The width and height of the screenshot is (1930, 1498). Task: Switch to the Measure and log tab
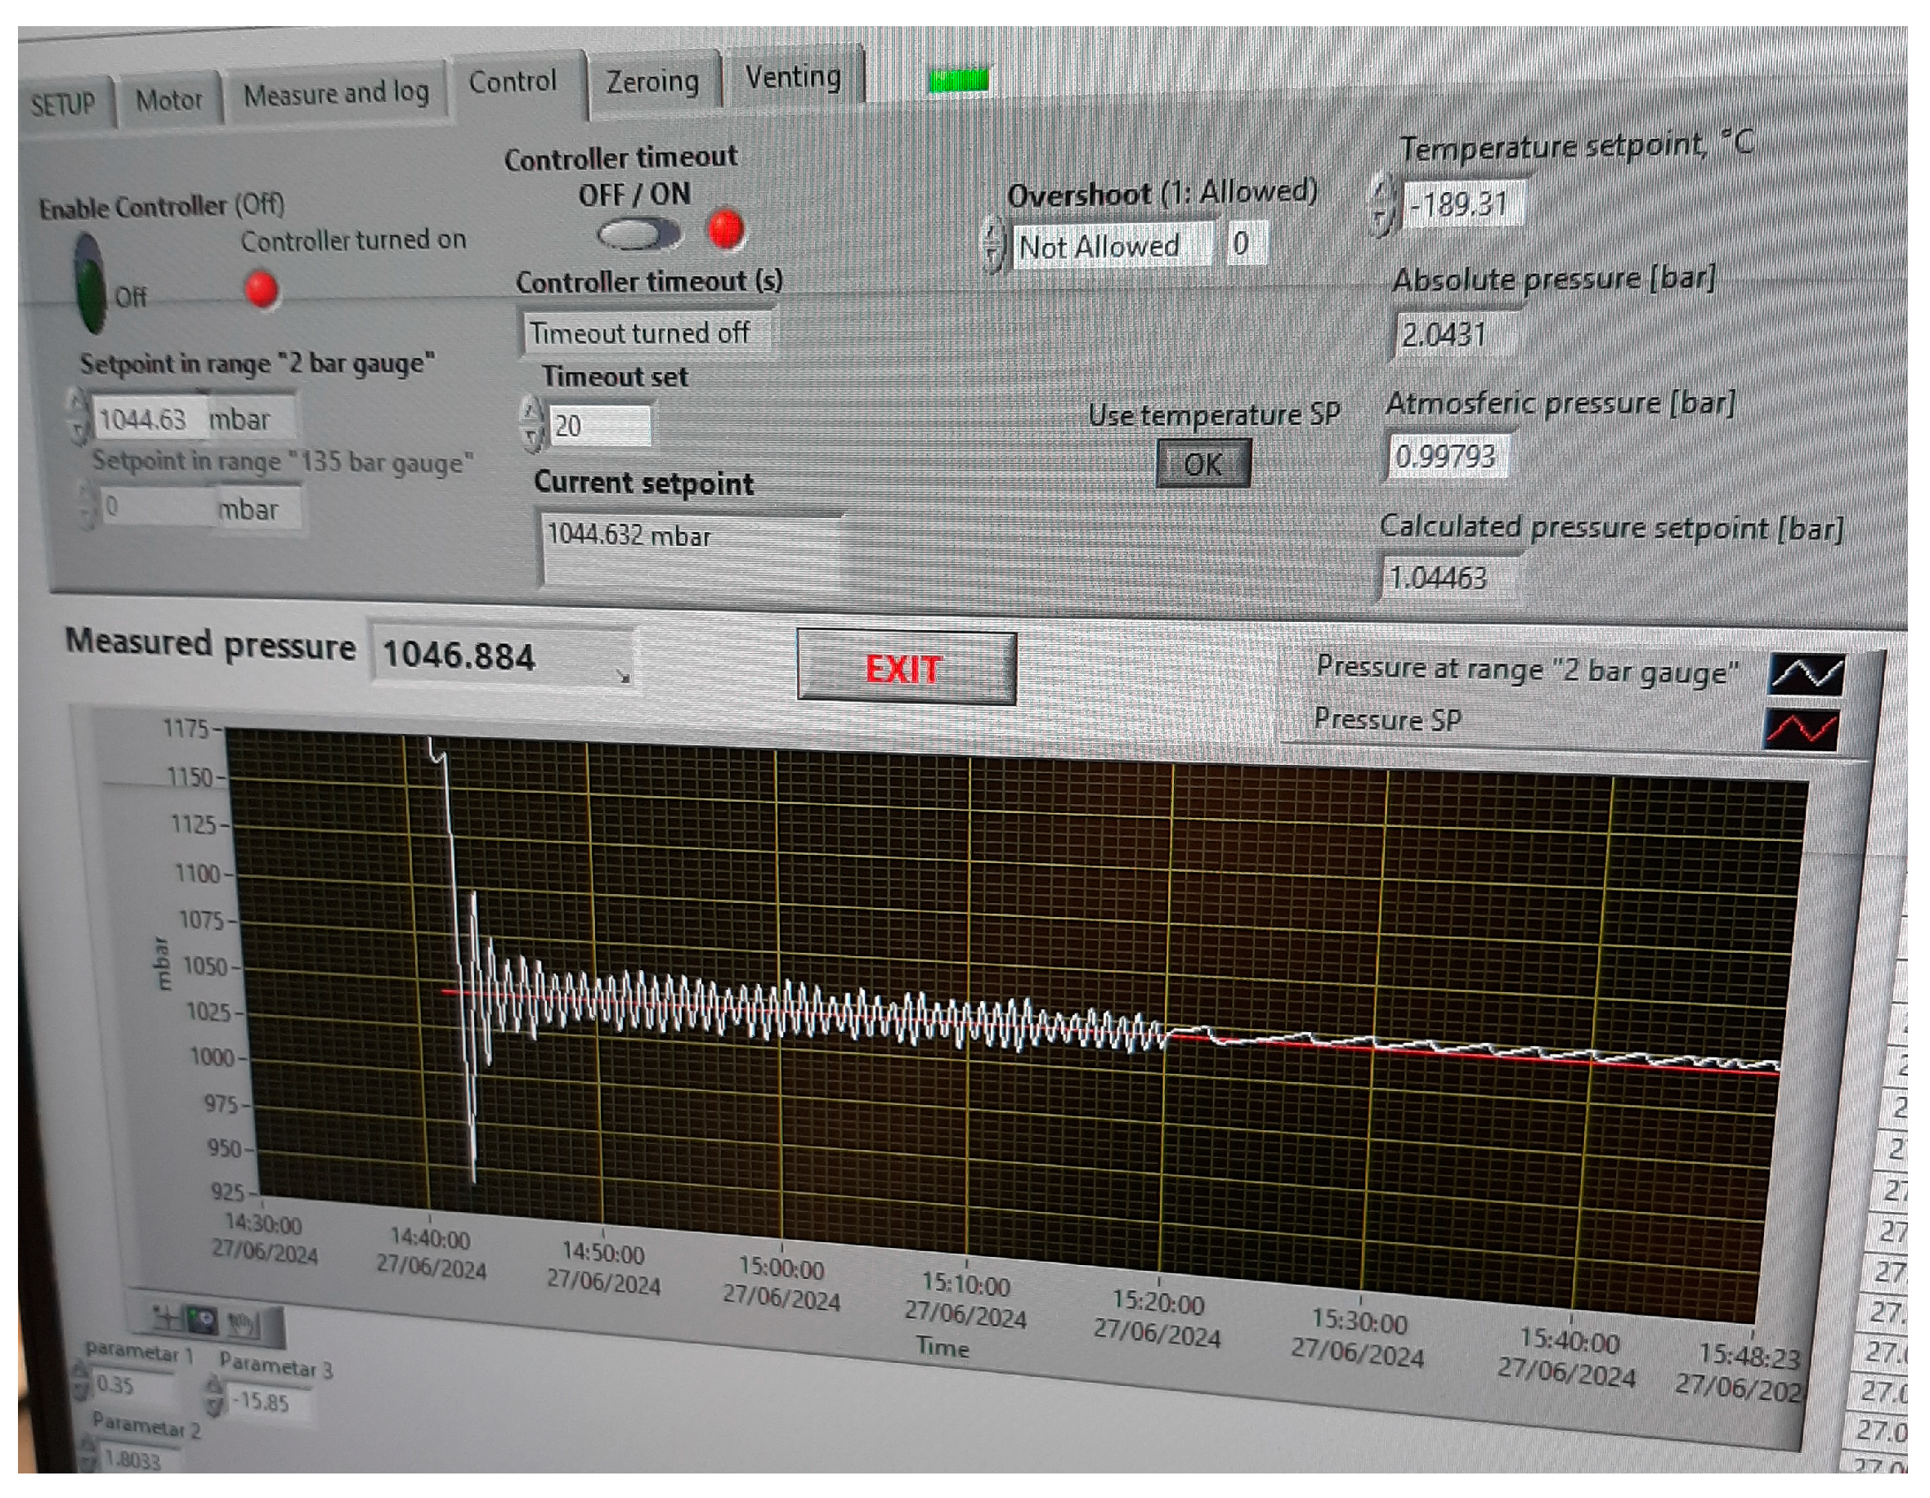click(336, 92)
